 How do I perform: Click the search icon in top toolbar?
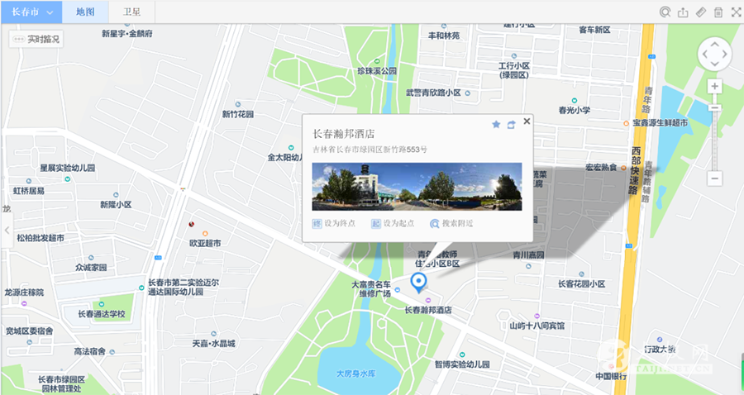(665, 12)
